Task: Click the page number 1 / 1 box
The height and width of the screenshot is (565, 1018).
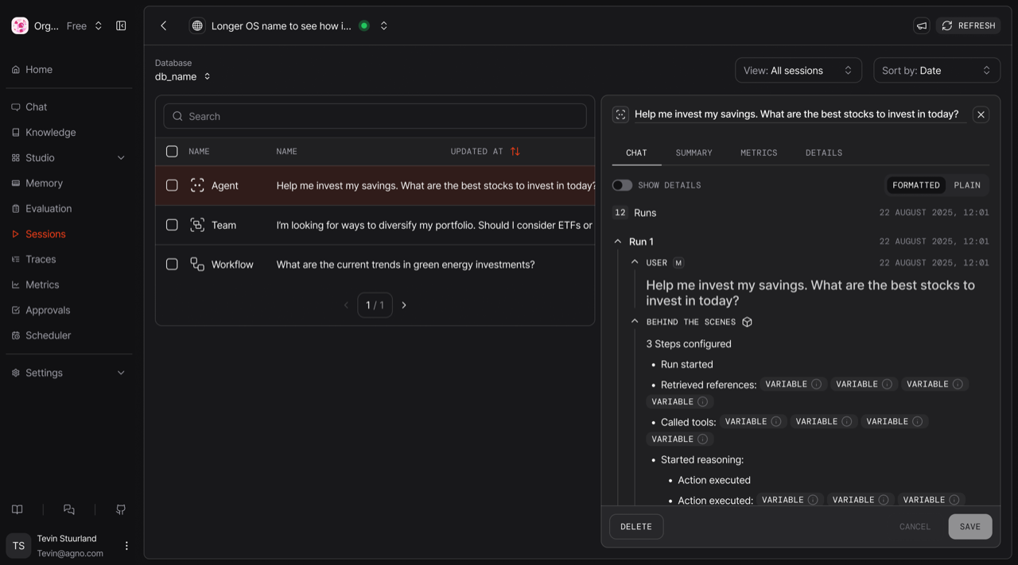Action: click(x=375, y=305)
